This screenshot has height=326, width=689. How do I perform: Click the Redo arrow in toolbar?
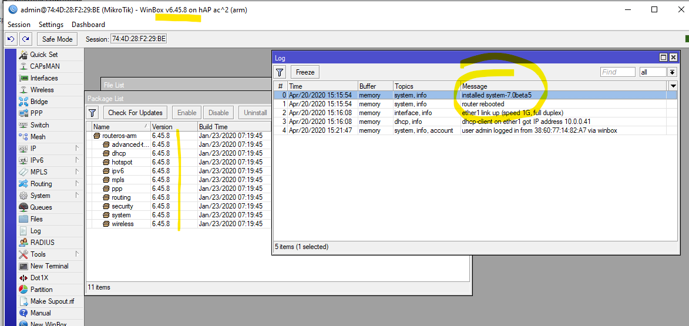(x=25, y=39)
